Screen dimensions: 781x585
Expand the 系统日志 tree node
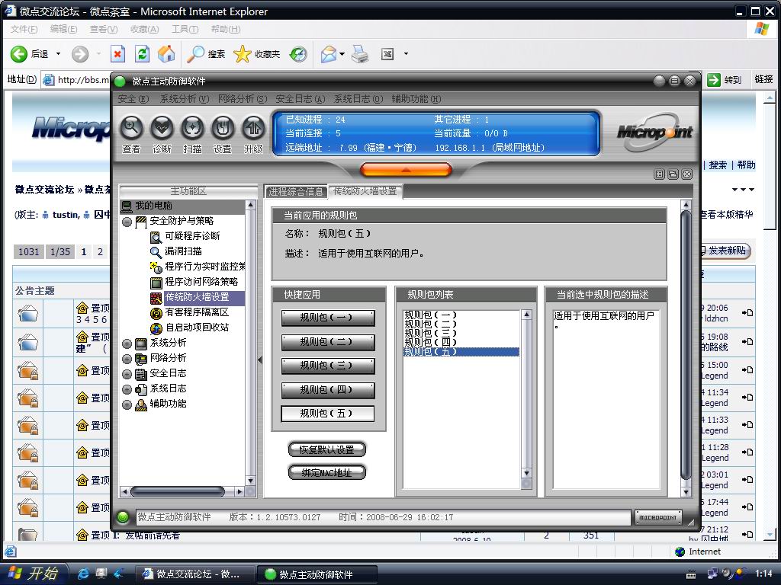click(x=127, y=389)
